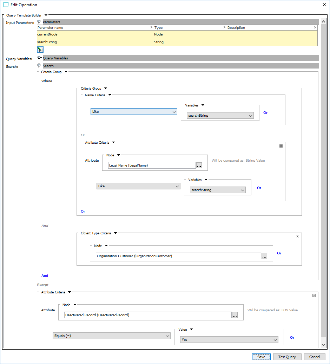The width and height of the screenshot is (330, 364).
Task: Remove Legal Name Attribute Criteria box
Action: 281,146
